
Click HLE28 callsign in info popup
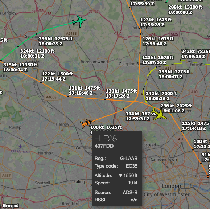[106, 138]
